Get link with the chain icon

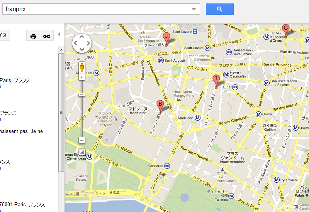(47, 36)
